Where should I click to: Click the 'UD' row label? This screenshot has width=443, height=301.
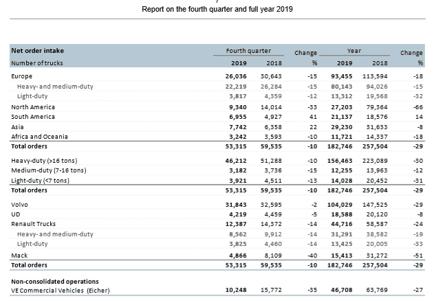(x=16, y=214)
